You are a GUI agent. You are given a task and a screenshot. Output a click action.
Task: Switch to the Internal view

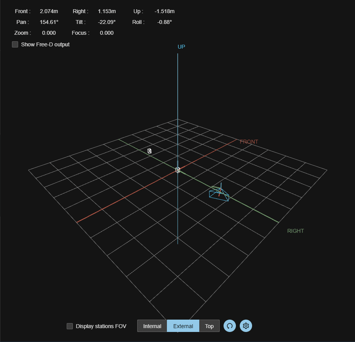(152, 326)
